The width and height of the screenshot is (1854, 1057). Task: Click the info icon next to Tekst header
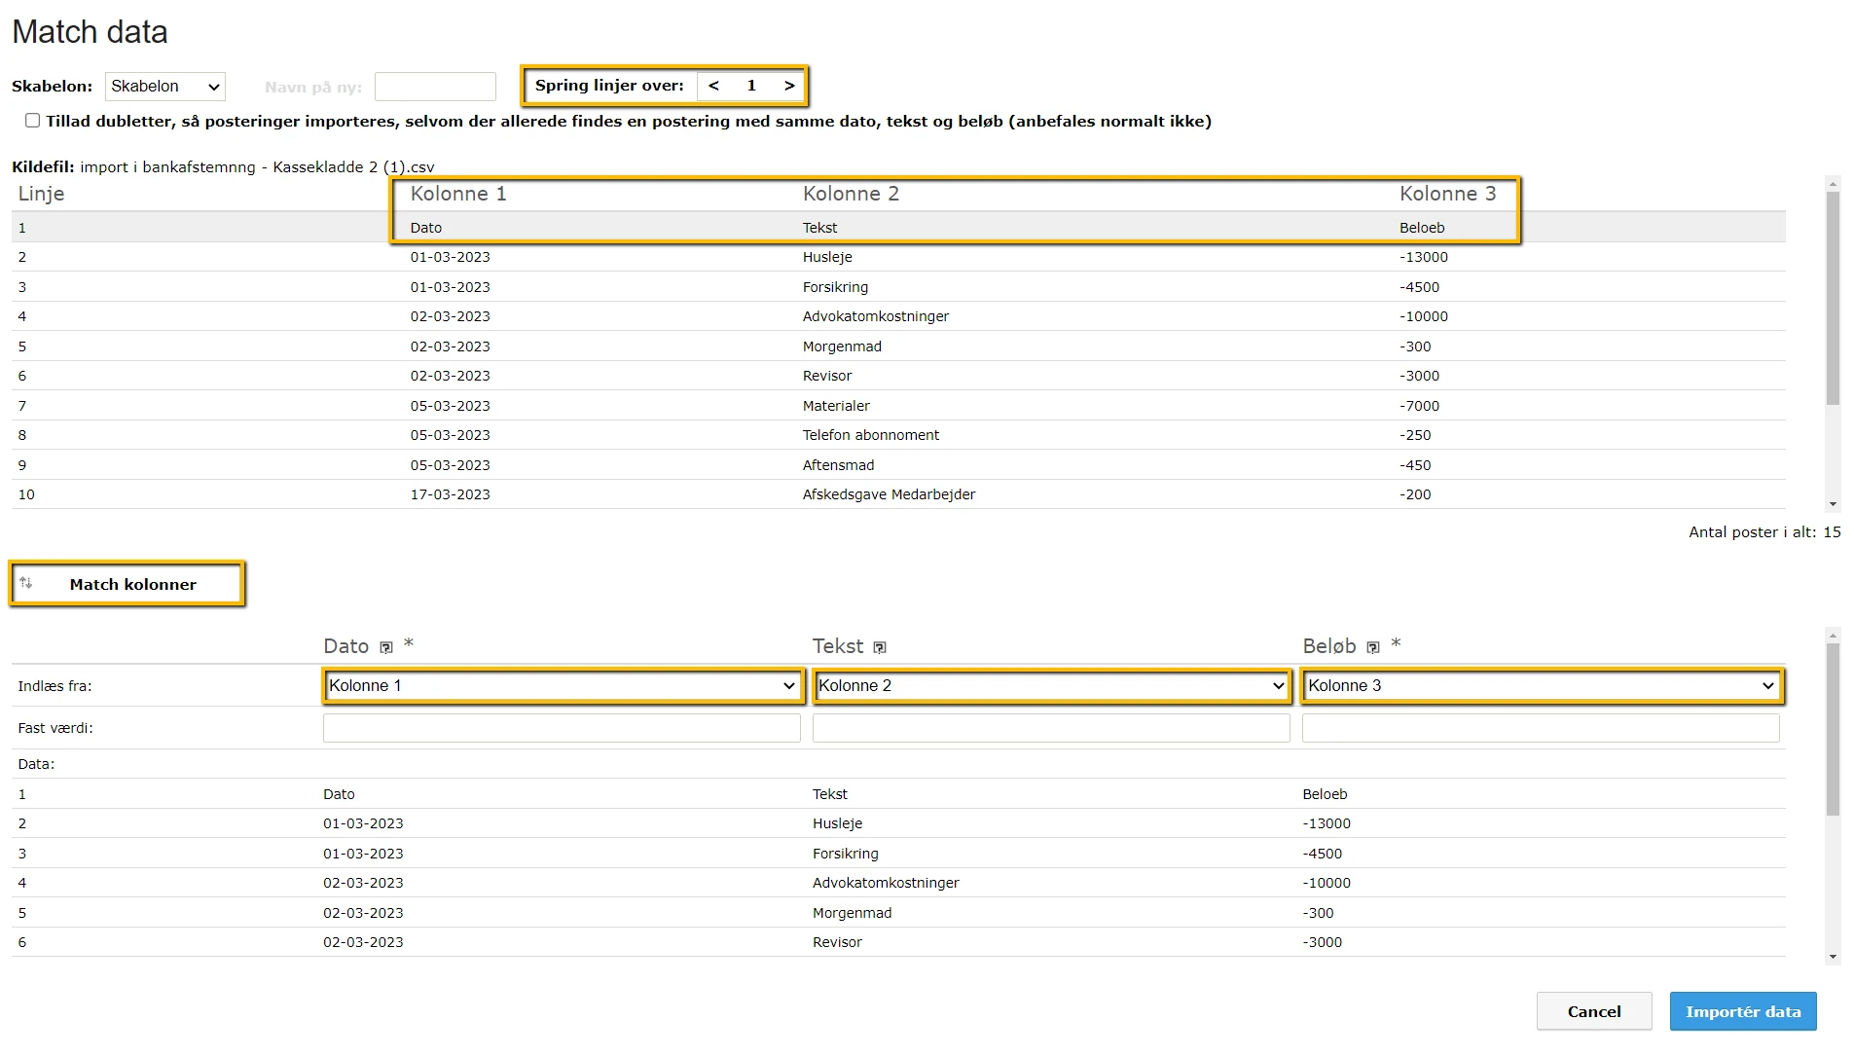click(x=880, y=648)
